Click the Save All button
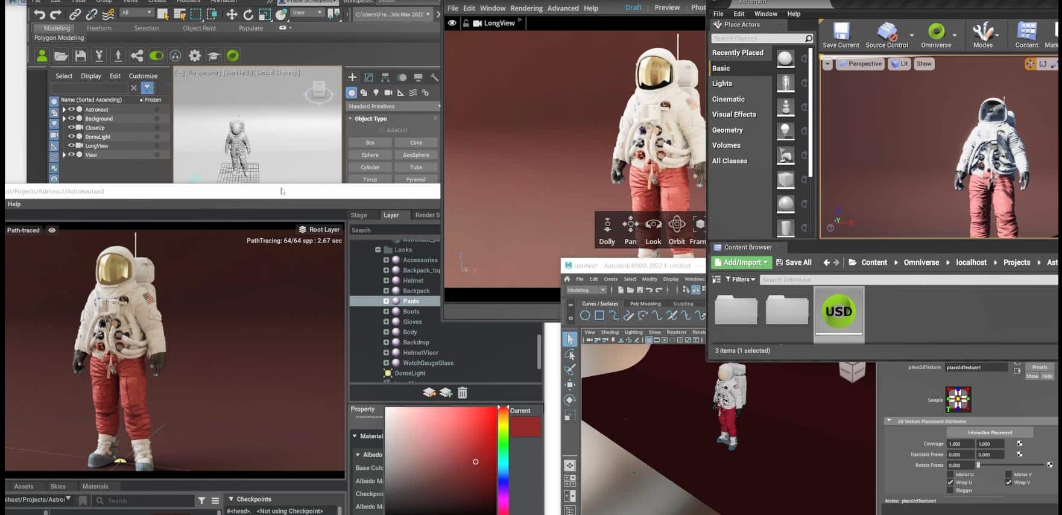 pyautogui.click(x=794, y=262)
